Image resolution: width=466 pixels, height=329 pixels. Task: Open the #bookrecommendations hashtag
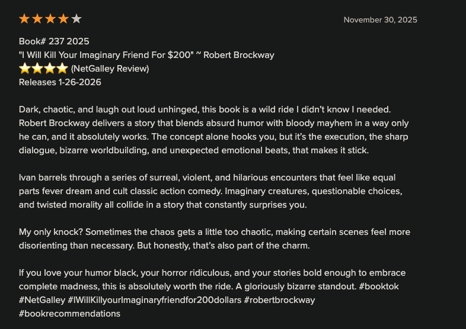tap(69, 314)
